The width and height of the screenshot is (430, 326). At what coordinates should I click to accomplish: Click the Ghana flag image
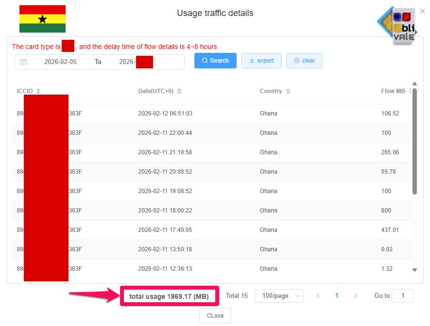point(42,18)
